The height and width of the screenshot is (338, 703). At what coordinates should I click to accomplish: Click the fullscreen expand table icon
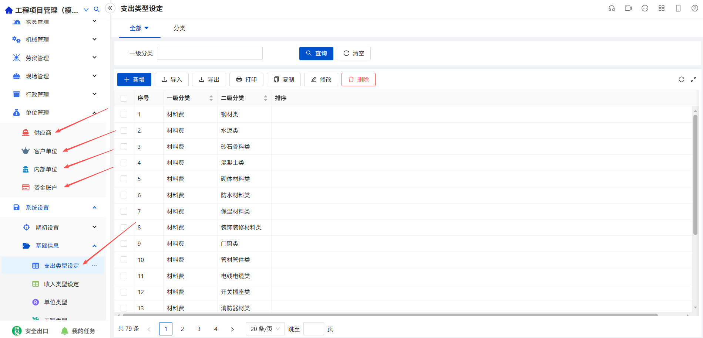[x=693, y=79]
